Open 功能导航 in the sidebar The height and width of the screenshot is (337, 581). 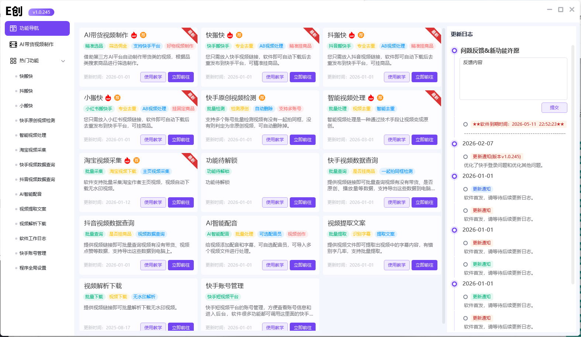[x=37, y=28]
